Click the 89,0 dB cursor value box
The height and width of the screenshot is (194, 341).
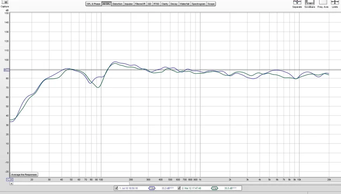pos(7,70)
